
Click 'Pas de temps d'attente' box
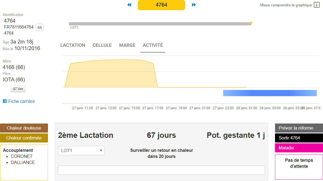point(299,167)
